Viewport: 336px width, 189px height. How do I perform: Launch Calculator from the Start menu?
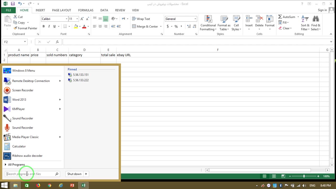pyautogui.click(x=33, y=146)
